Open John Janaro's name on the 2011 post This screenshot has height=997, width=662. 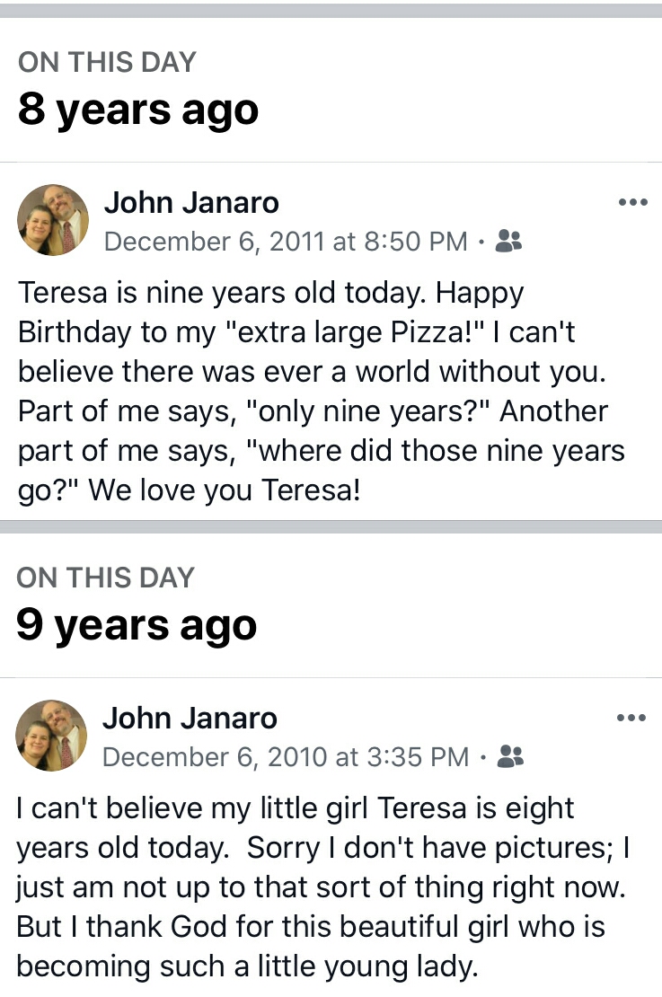pos(191,202)
